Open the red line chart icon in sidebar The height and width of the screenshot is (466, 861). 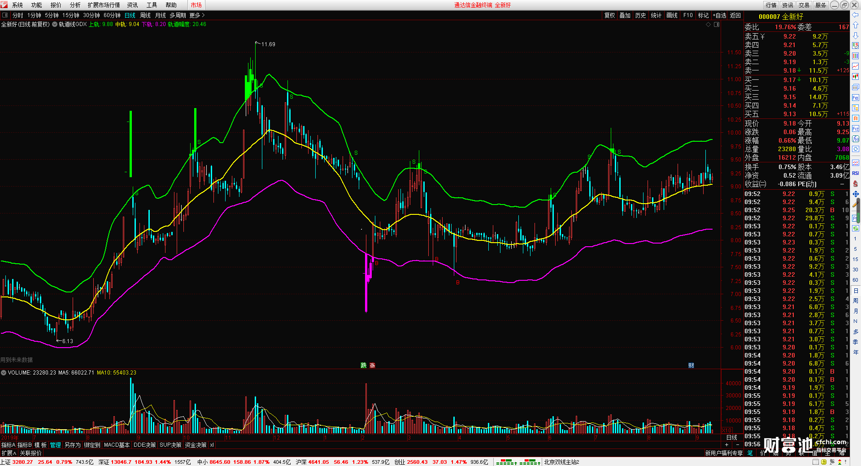[856, 66]
